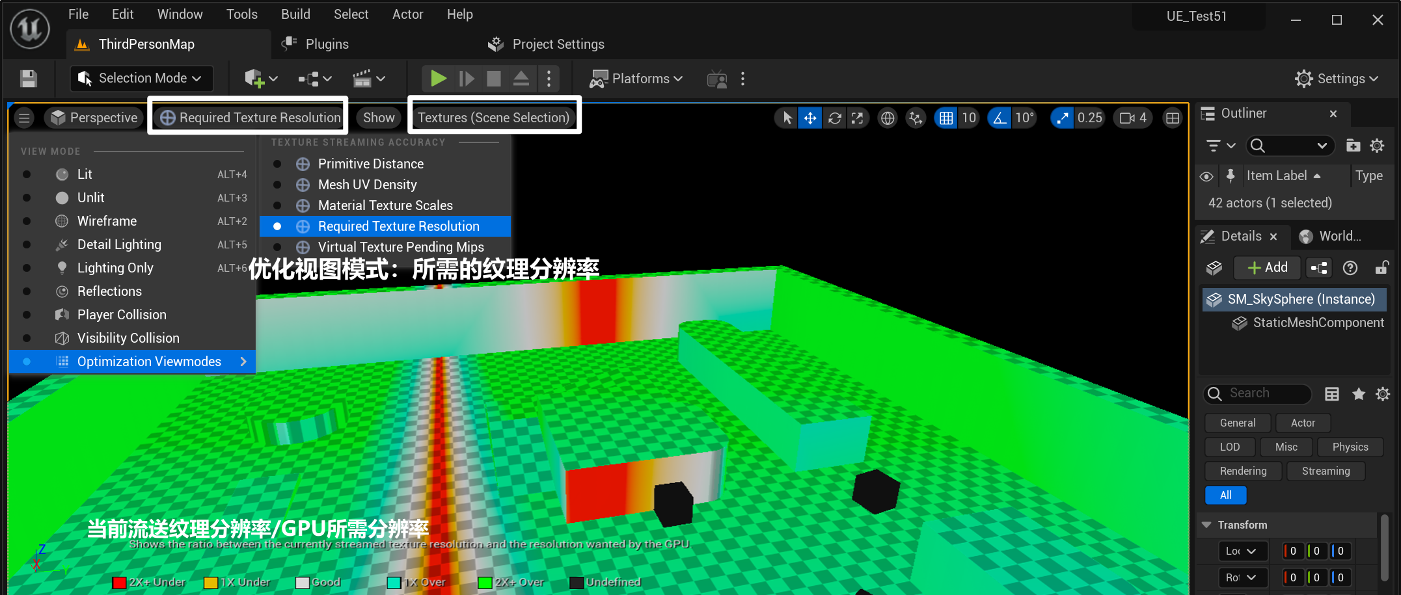The image size is (1401, 595).
Task: Toggle surface snapping icon
Action: click(916, 118)
